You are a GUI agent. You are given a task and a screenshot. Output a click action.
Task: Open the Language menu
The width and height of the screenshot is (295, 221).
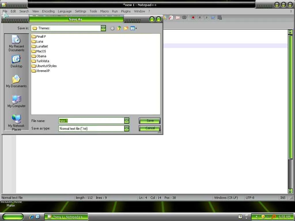pos(65,11)
